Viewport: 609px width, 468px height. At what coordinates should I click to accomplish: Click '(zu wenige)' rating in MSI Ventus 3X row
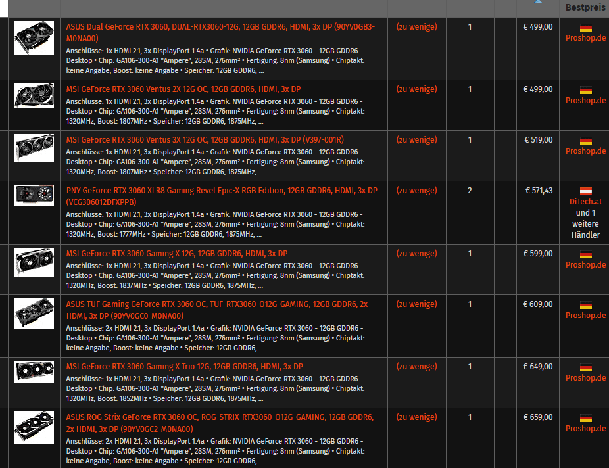click(x=416, y=140)
